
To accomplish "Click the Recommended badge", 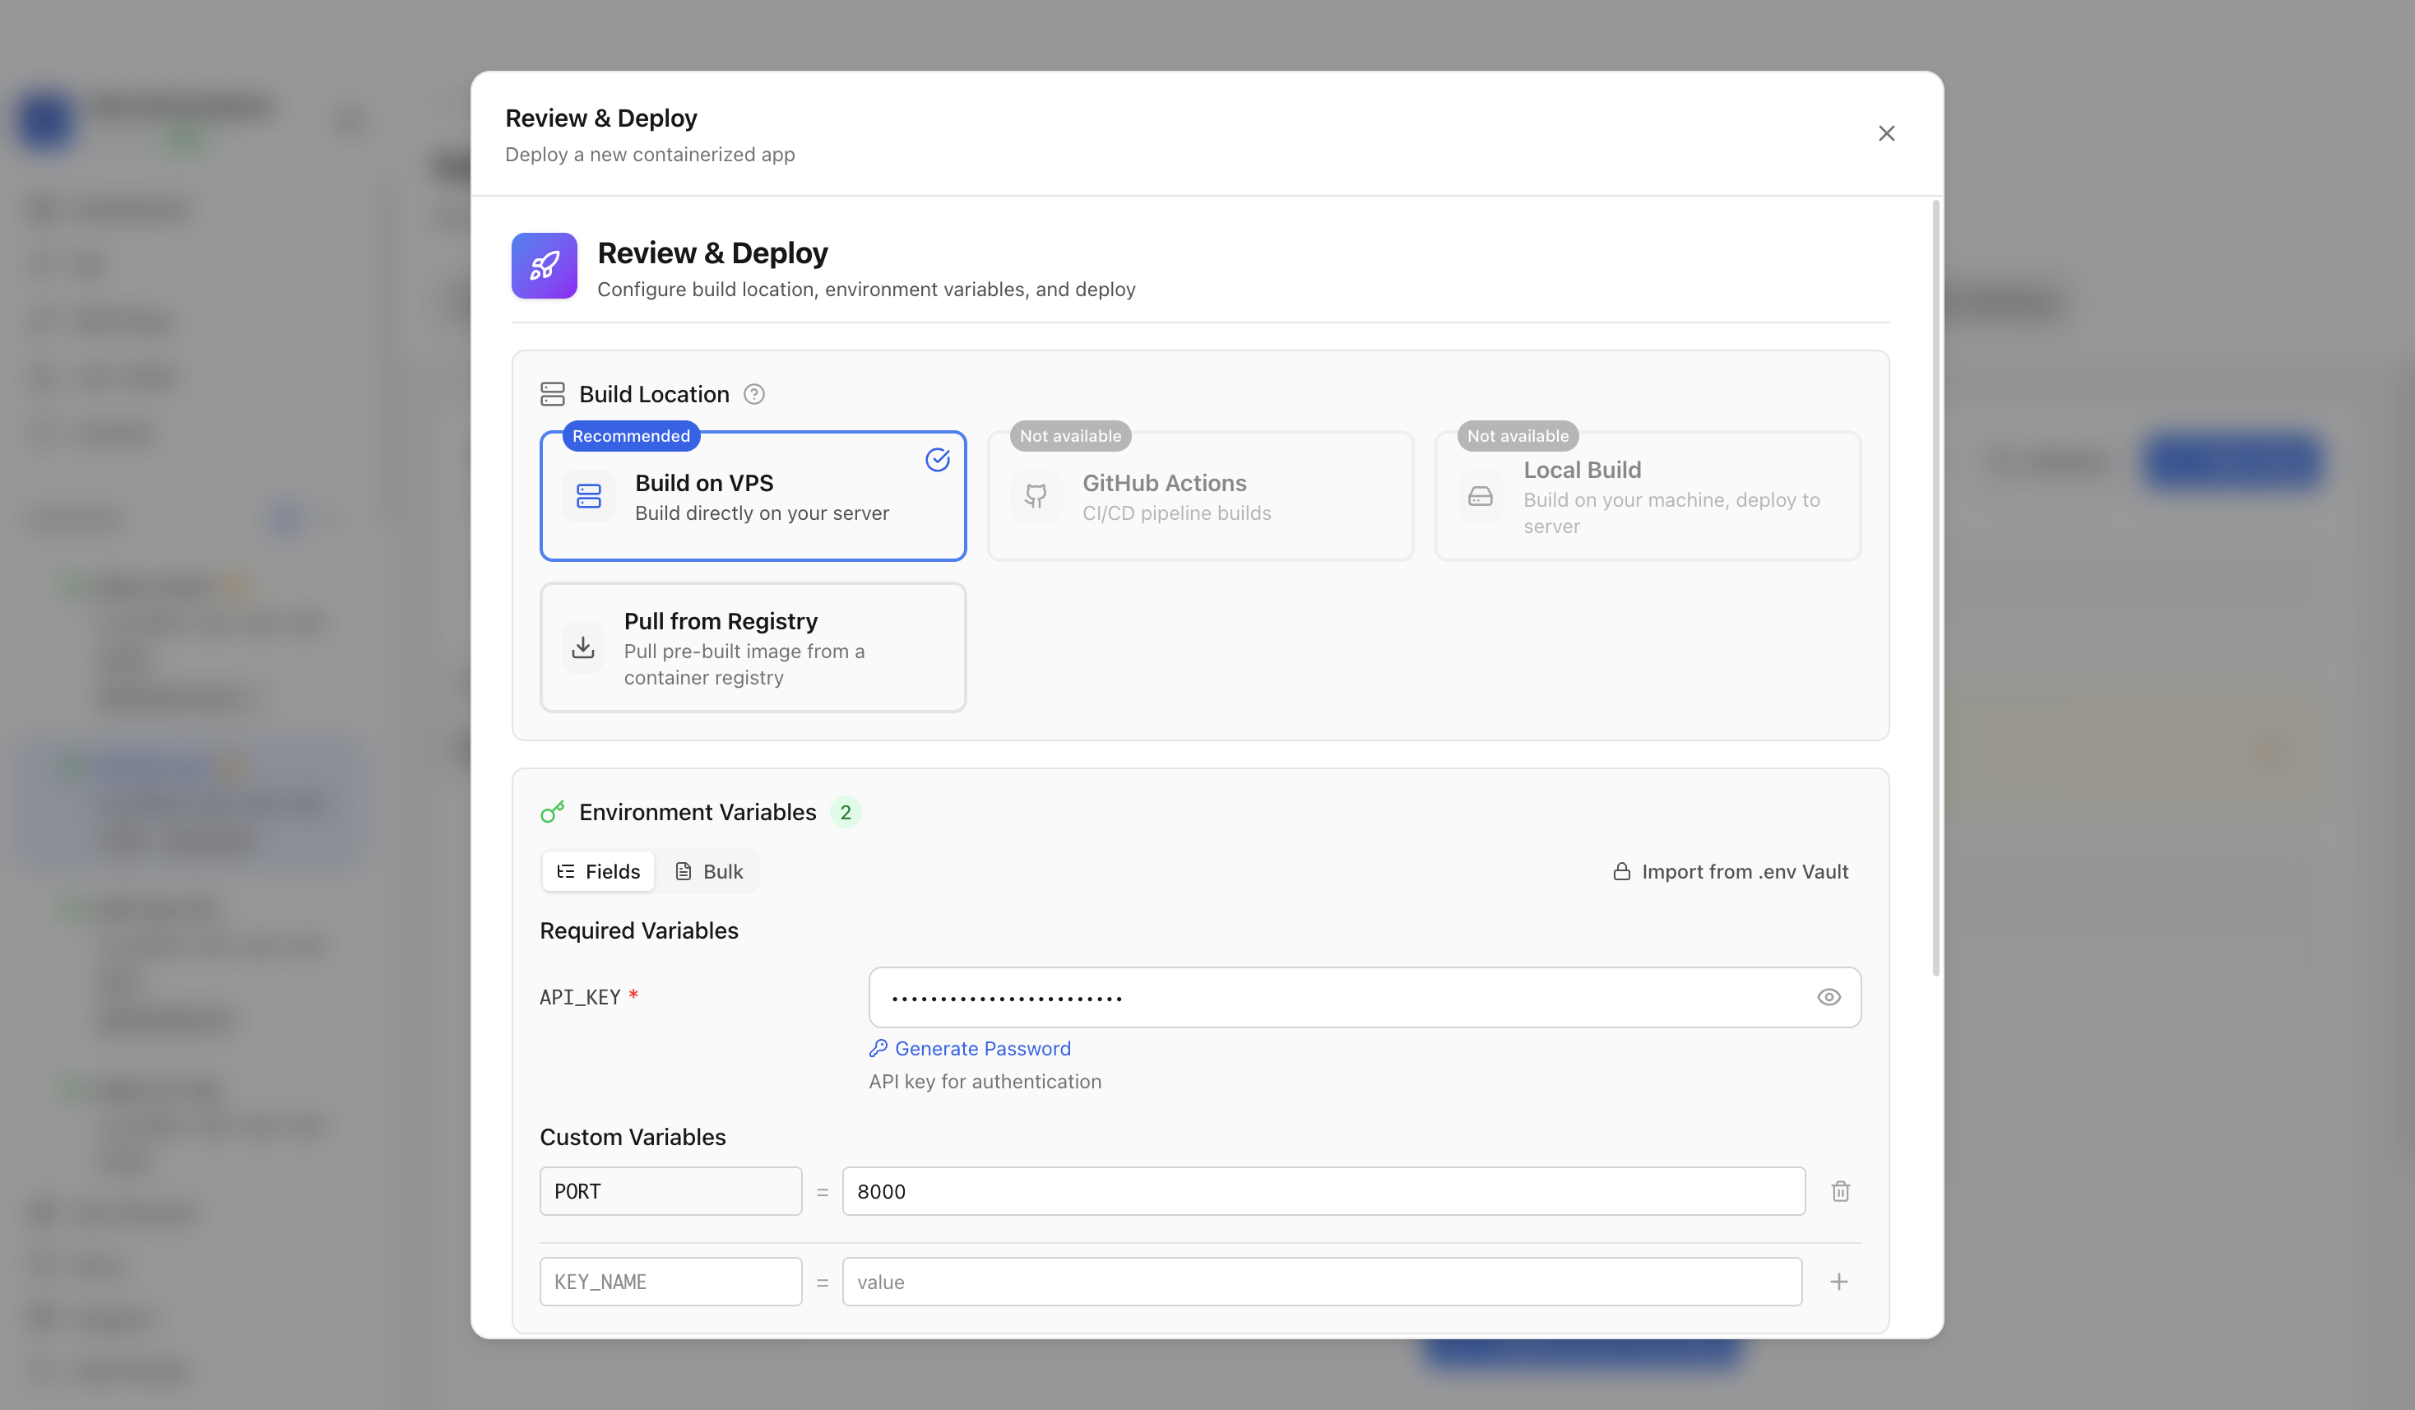I will [631, 436].
